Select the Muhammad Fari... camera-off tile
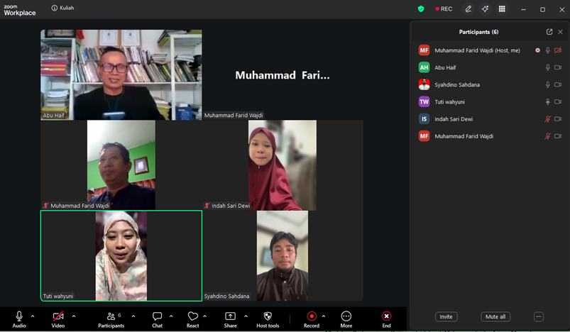 [x=283, y=74]
